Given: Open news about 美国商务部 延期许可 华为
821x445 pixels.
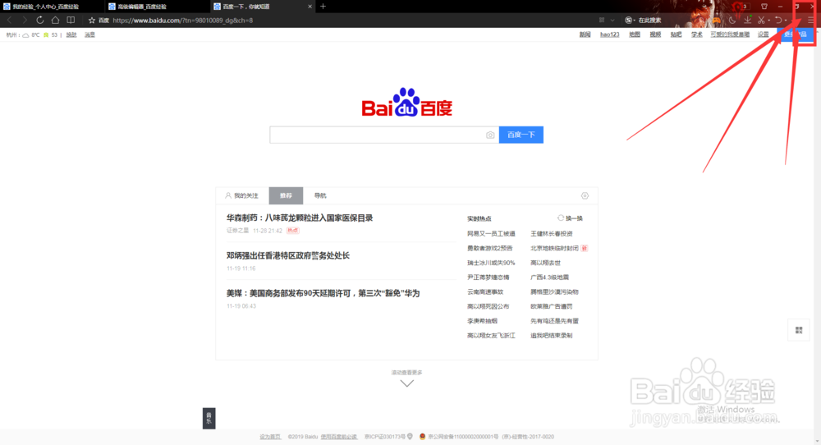Looking at the screenshot, I should coord(323,293).
